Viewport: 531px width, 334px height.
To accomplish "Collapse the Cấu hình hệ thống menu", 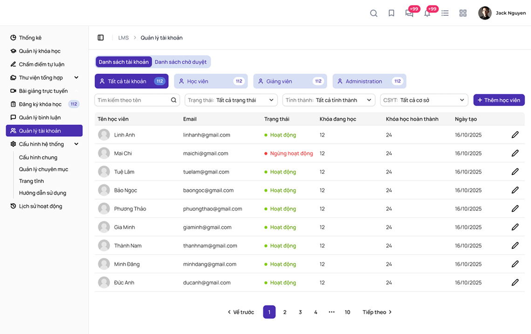I will pos(76,144).
